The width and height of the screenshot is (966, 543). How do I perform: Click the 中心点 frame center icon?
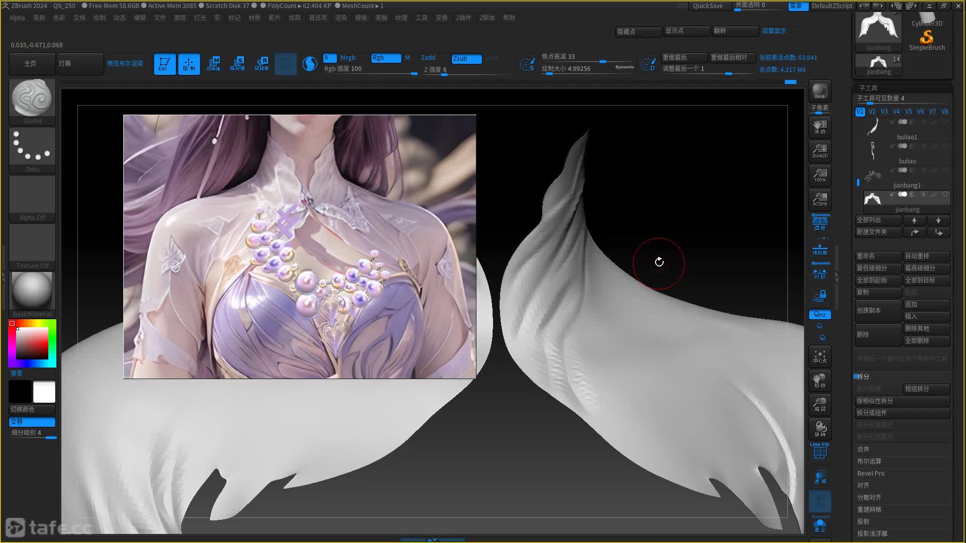(x=820, y=356)
